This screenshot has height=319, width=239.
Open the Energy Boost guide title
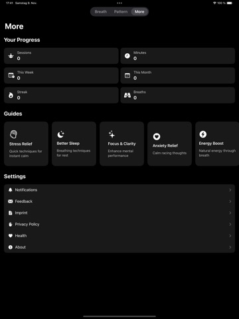[211, 144]
